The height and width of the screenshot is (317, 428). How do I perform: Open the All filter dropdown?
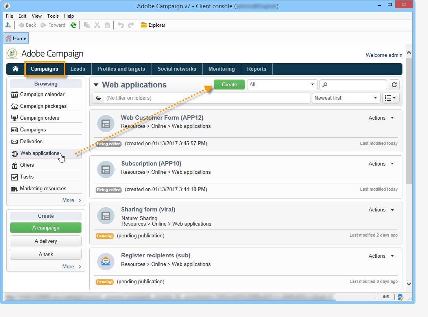point(282,85)
